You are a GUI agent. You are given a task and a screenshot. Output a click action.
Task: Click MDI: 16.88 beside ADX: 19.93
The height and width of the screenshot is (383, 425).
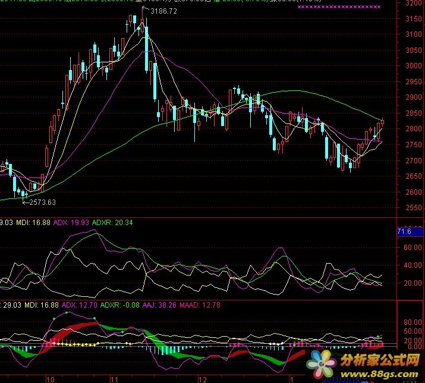pyautogui.click(x=33, y=223)
